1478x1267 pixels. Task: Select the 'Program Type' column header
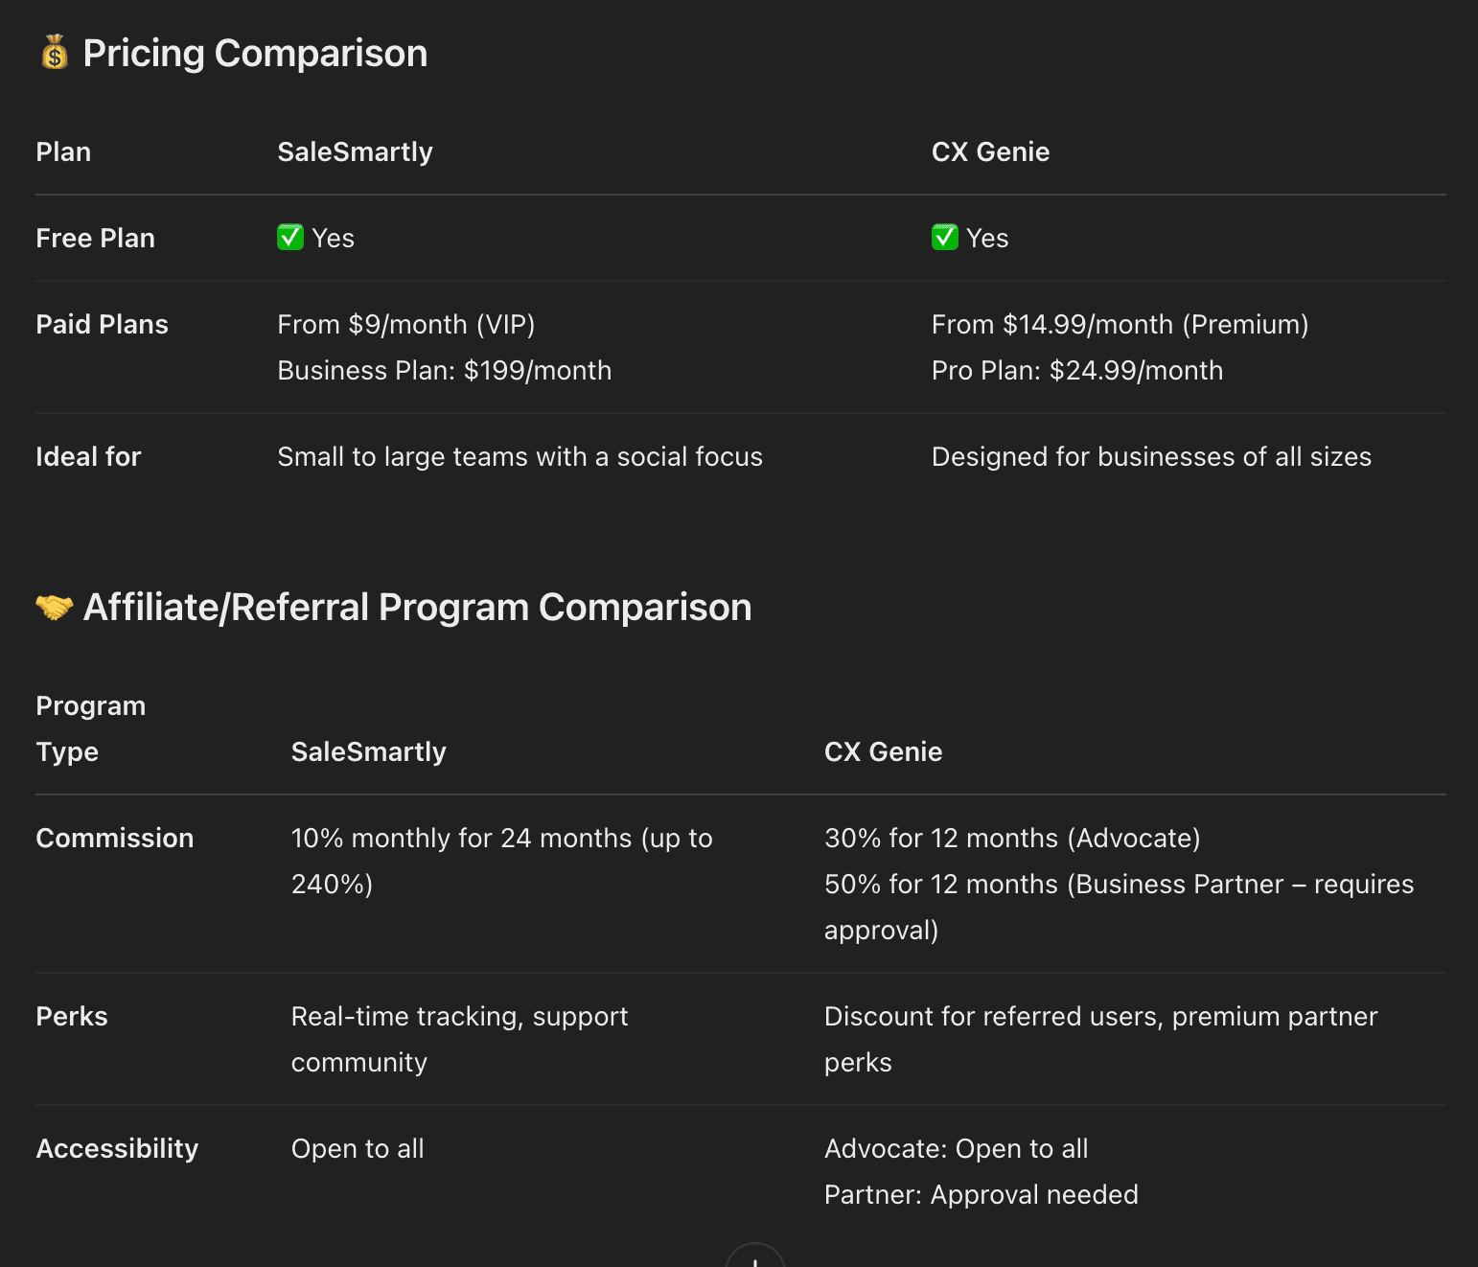click(x=91, y=728)
